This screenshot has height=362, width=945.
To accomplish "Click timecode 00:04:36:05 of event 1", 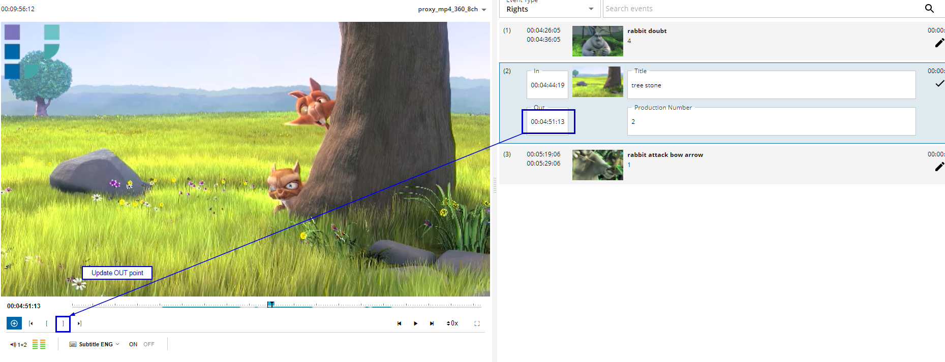I will pyautogui.click(x=543, y=40).
